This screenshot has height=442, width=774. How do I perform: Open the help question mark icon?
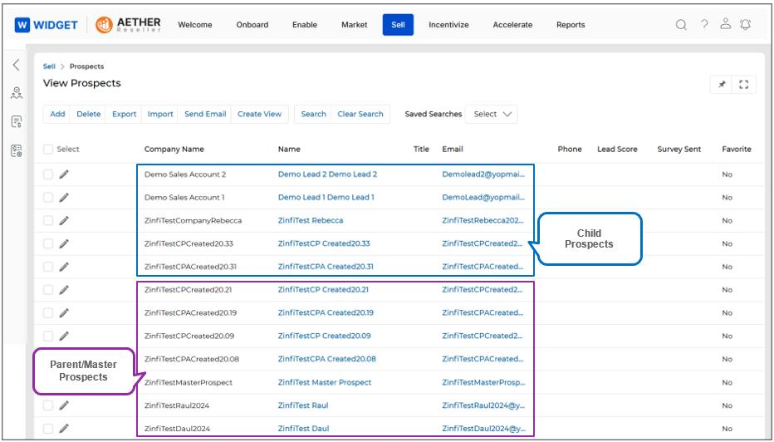point(704,24)
